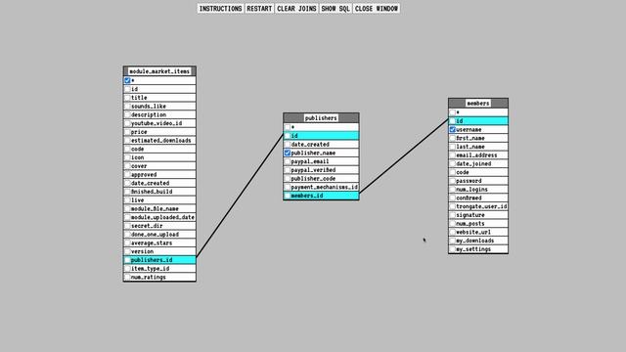Click the num_ratings field row

(159, 277)
